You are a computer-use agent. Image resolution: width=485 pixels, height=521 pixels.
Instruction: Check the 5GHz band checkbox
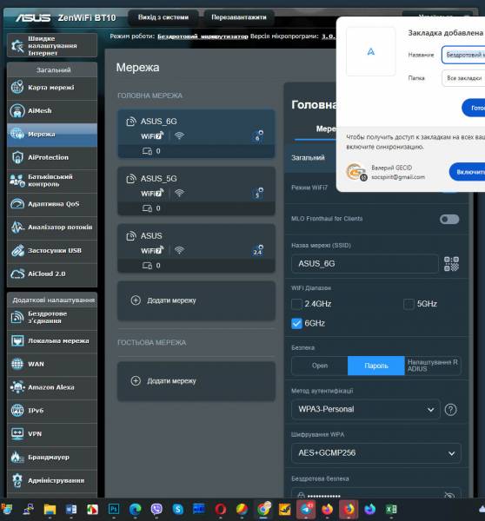pyautogui.click(x=409, y=304)
